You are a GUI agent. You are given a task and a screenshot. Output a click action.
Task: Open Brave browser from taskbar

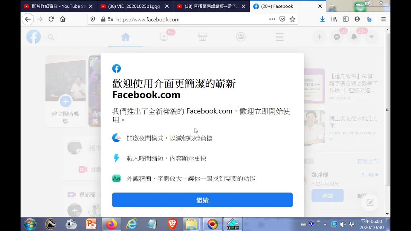tap(172, 224)
